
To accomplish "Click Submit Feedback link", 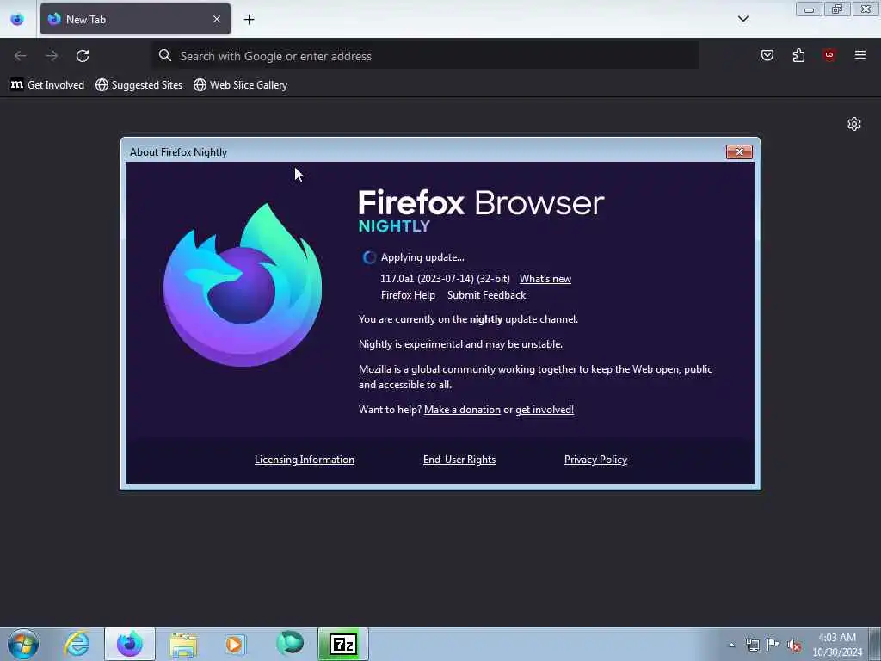I will [x=487, y=295].
